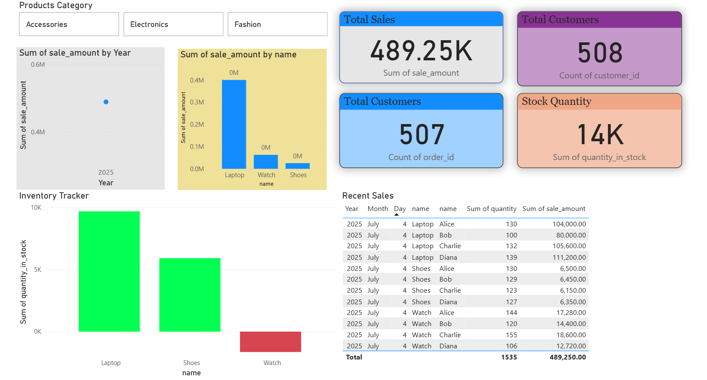
Task: Sort the table by the Year column
Action: coord(351,209)
